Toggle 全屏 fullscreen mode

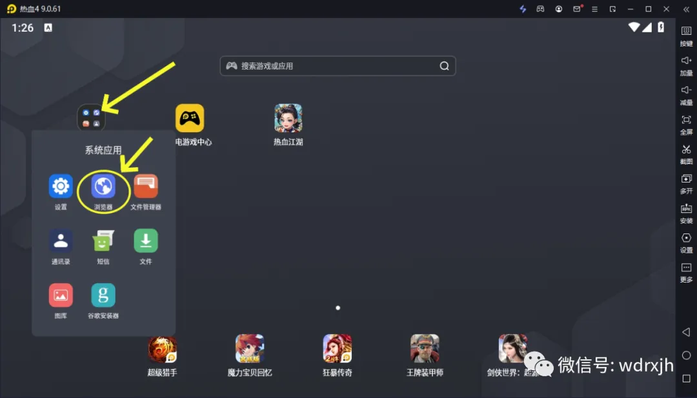tap(686, 124)
